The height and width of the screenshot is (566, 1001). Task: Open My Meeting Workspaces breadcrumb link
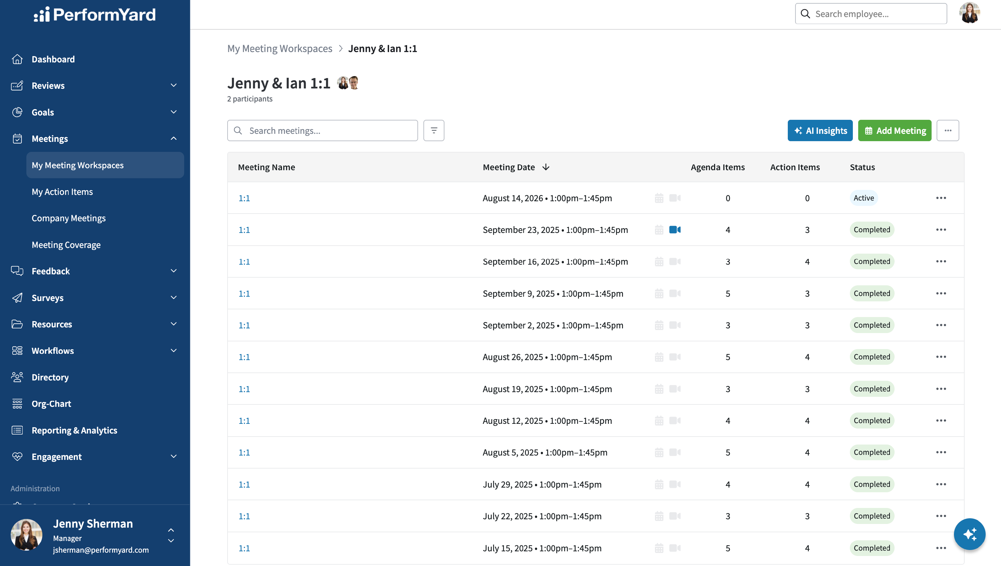(x=280, y=49)
